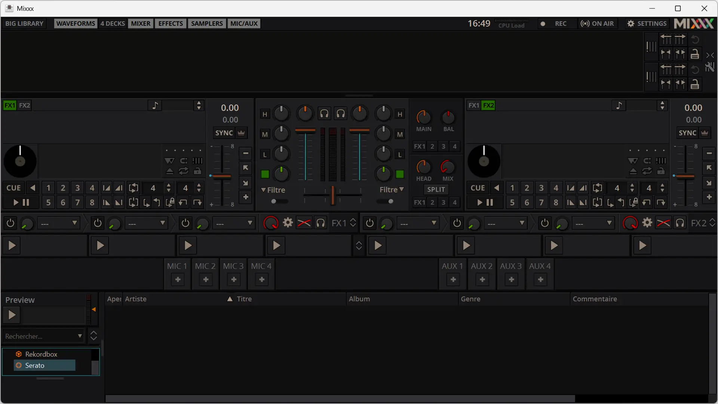Toggle deck 1 quick effect green button

click(265, 174)
